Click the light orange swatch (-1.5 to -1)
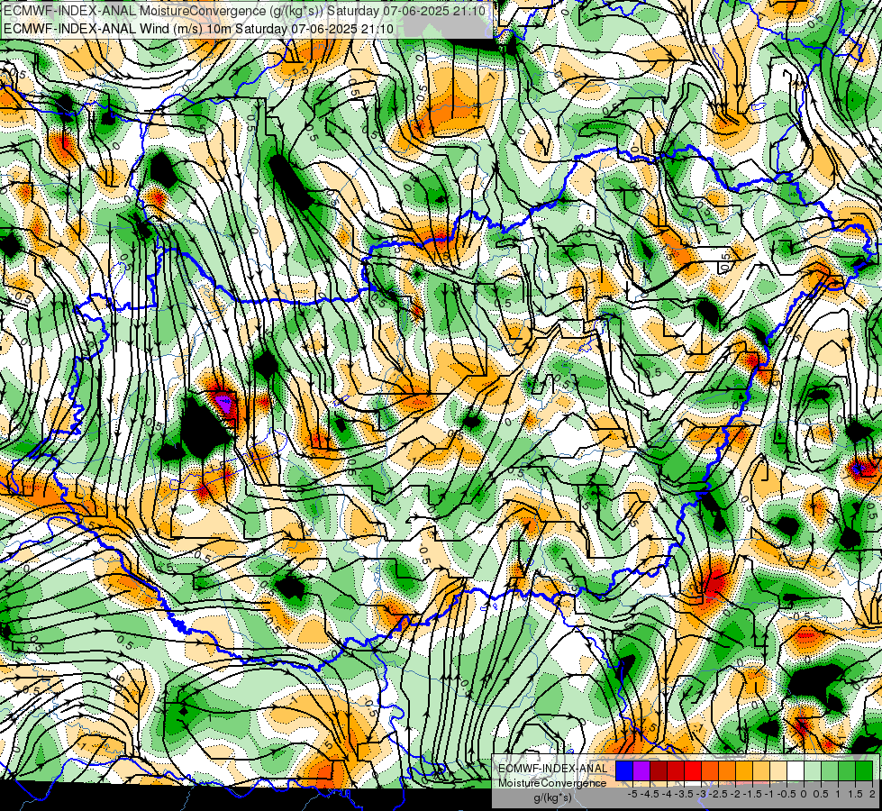This screenshot has height=811, width=882. tap(761, 771)
